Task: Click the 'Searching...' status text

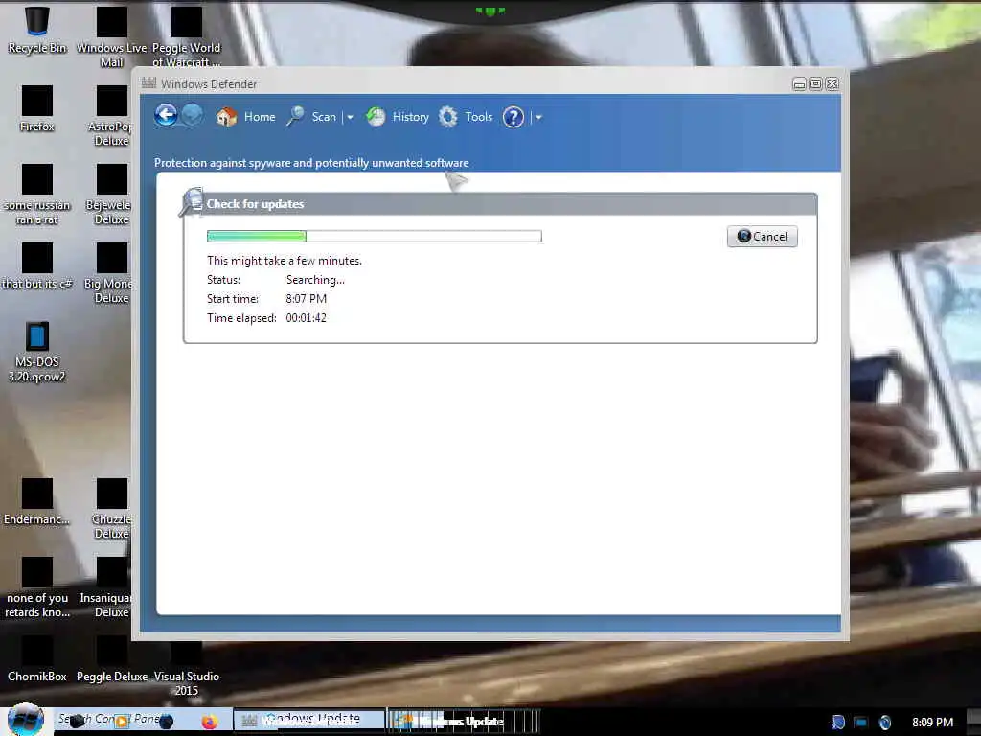Action: click(x=315, y=280)
